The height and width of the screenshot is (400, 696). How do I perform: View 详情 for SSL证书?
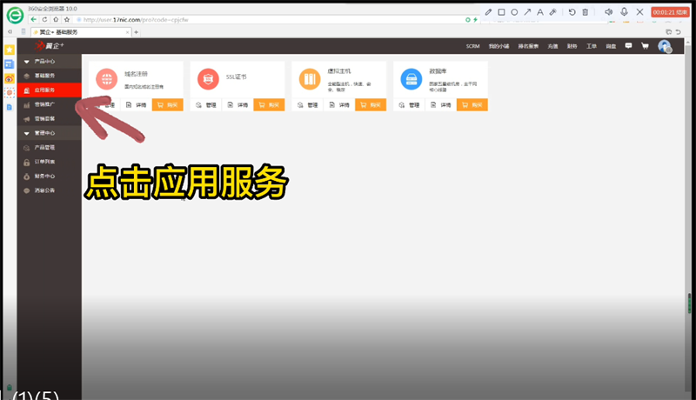pos(238,105)
